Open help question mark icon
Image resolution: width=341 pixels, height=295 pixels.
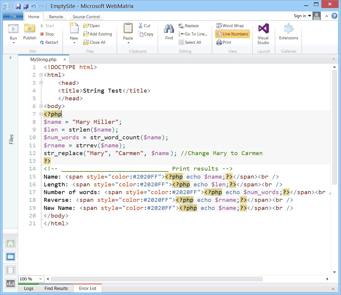point(334,16)
